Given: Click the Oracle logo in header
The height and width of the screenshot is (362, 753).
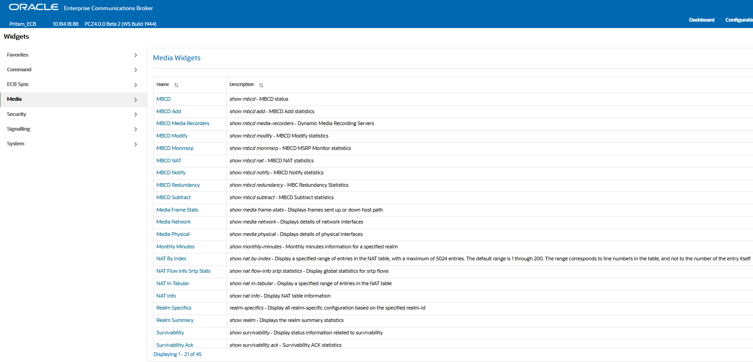Looking at the screenshot, I should 34,7.
